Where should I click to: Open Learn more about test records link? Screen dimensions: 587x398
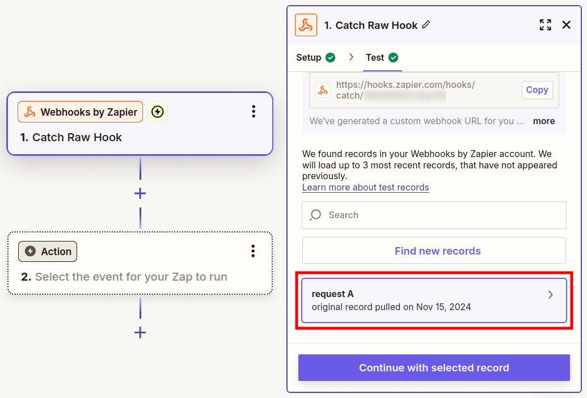tap(365, 187)
